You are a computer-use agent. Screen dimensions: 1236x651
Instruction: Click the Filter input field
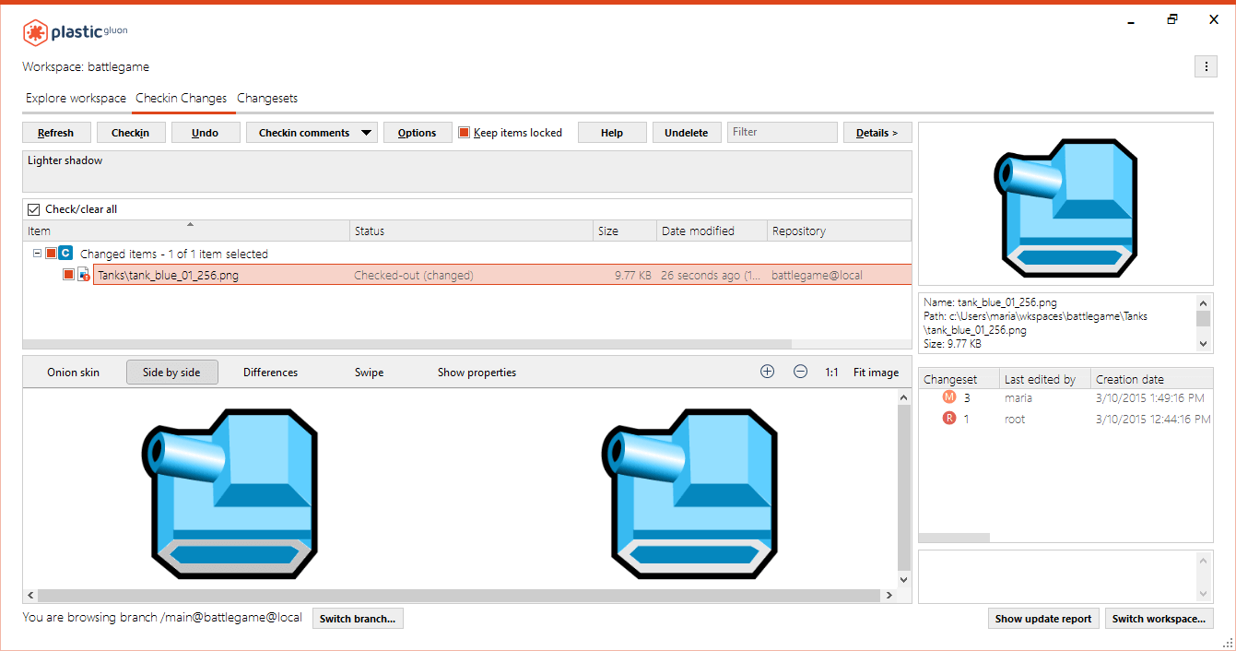782,132
